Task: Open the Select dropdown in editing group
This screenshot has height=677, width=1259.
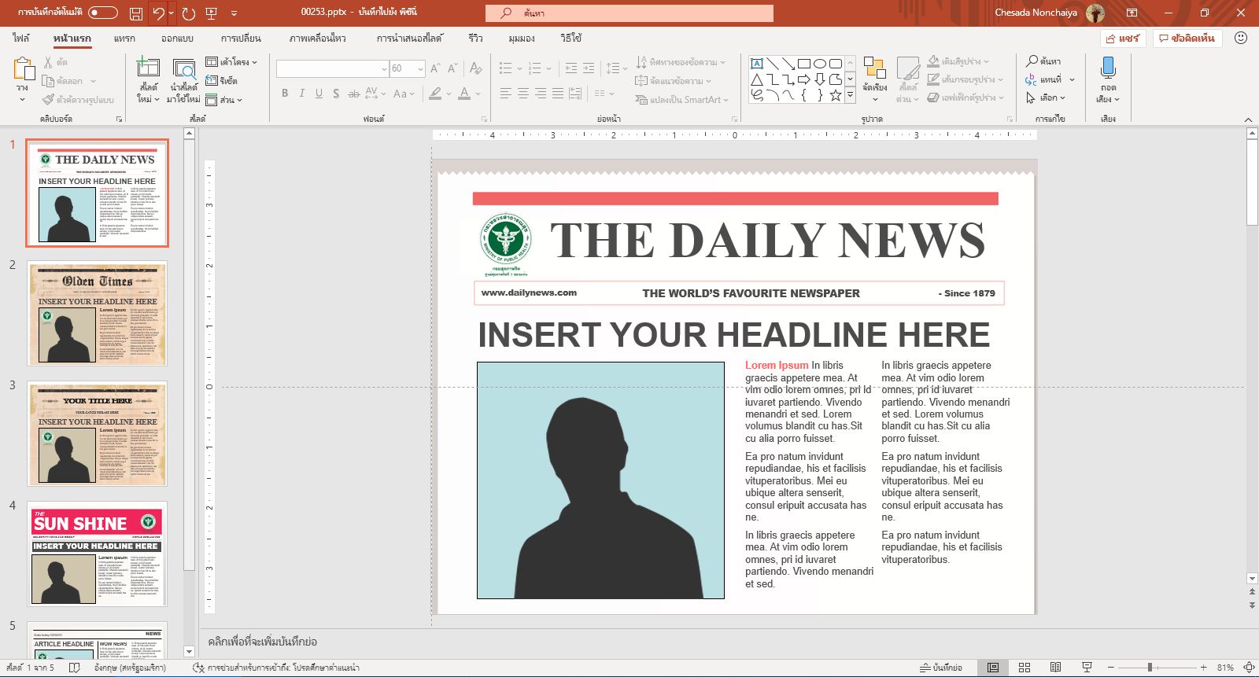Action: pyautogui.click(x=1046, y=98)
